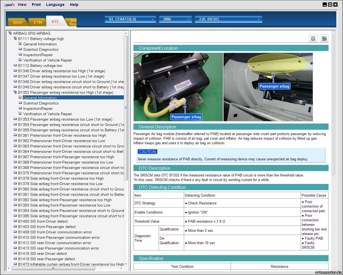Click icon beside Verification of Vehicle Repair under B1352
This screenshot has width=343, height=275.
(20, 114)
